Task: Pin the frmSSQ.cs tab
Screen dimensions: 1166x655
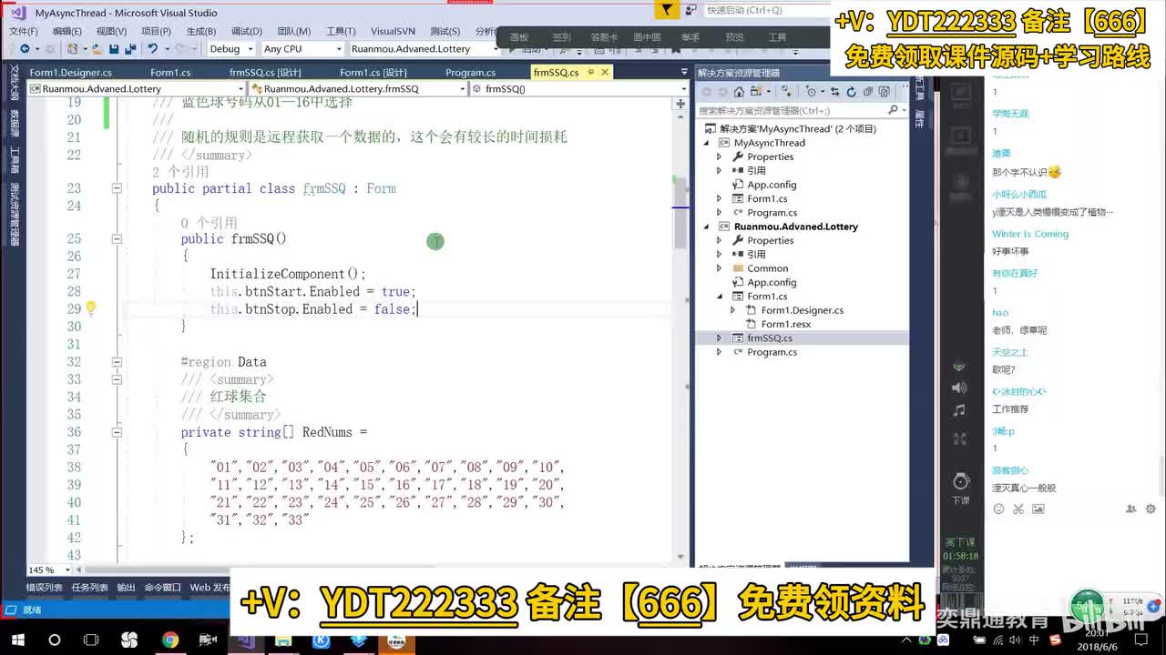Action: 590,72
